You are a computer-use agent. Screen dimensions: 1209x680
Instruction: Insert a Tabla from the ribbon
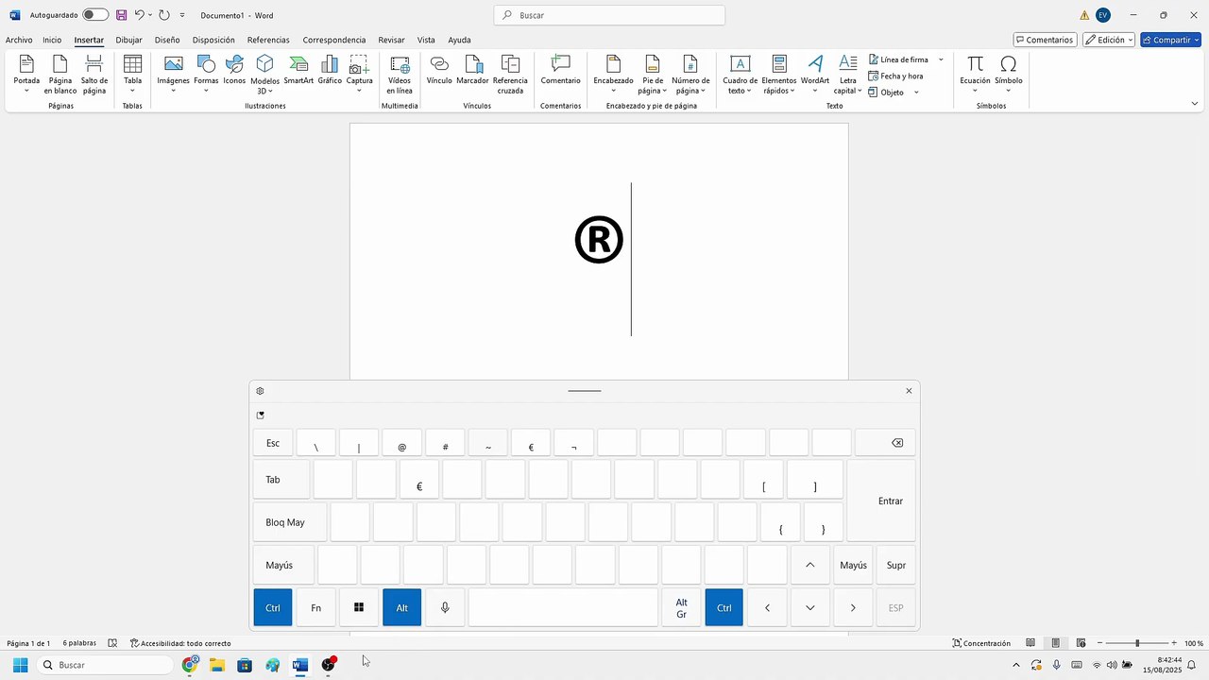point(132,74)
